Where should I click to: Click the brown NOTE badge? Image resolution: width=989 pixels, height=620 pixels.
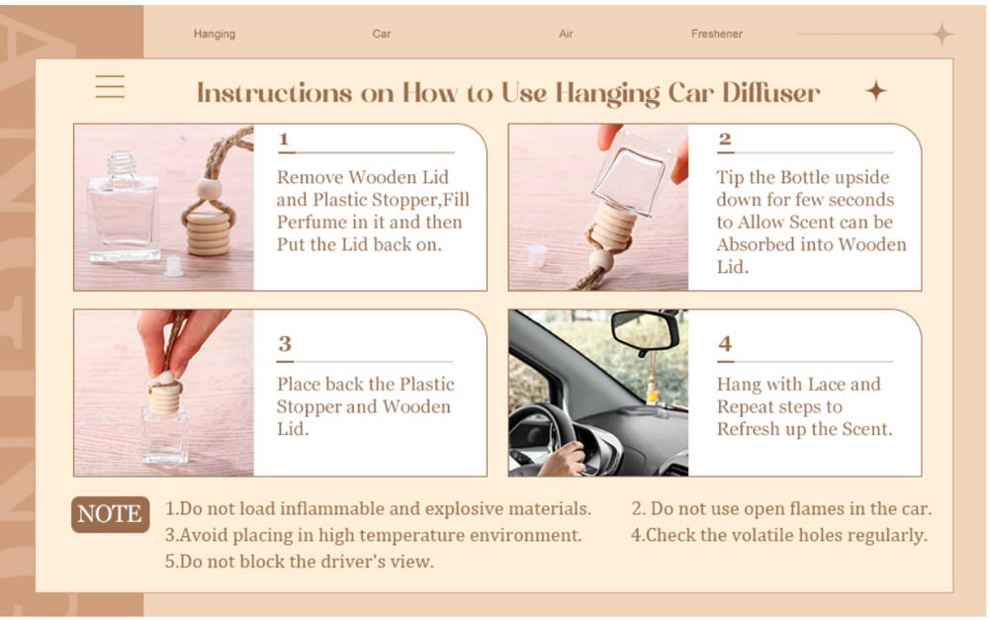(111, 514)
